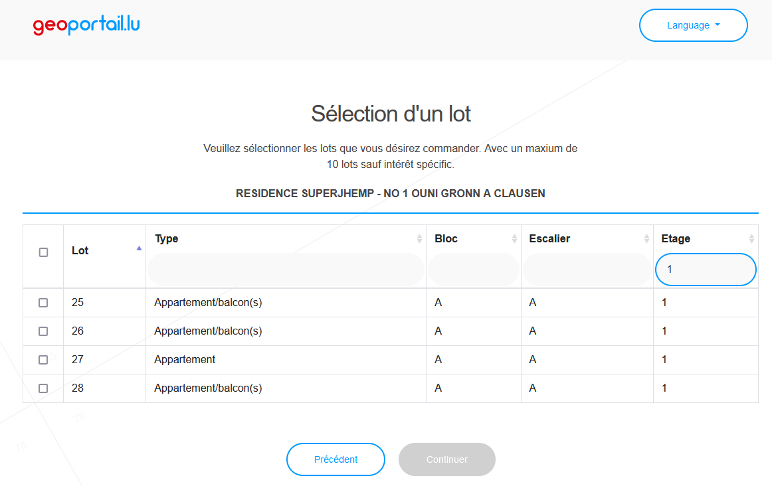772x486 pixels.
Task: Click sort arrows in Etage column header
Action: click(x=751, y=239)
